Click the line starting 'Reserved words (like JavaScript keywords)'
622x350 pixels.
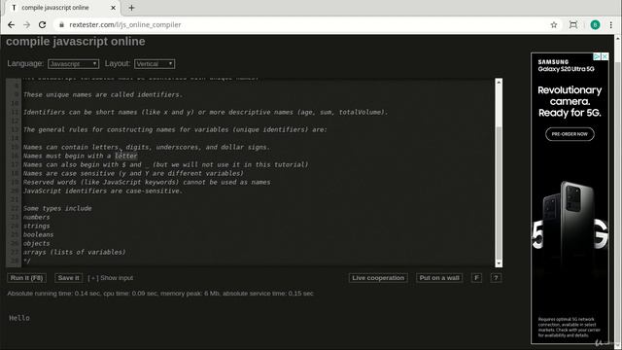[147, 182]
